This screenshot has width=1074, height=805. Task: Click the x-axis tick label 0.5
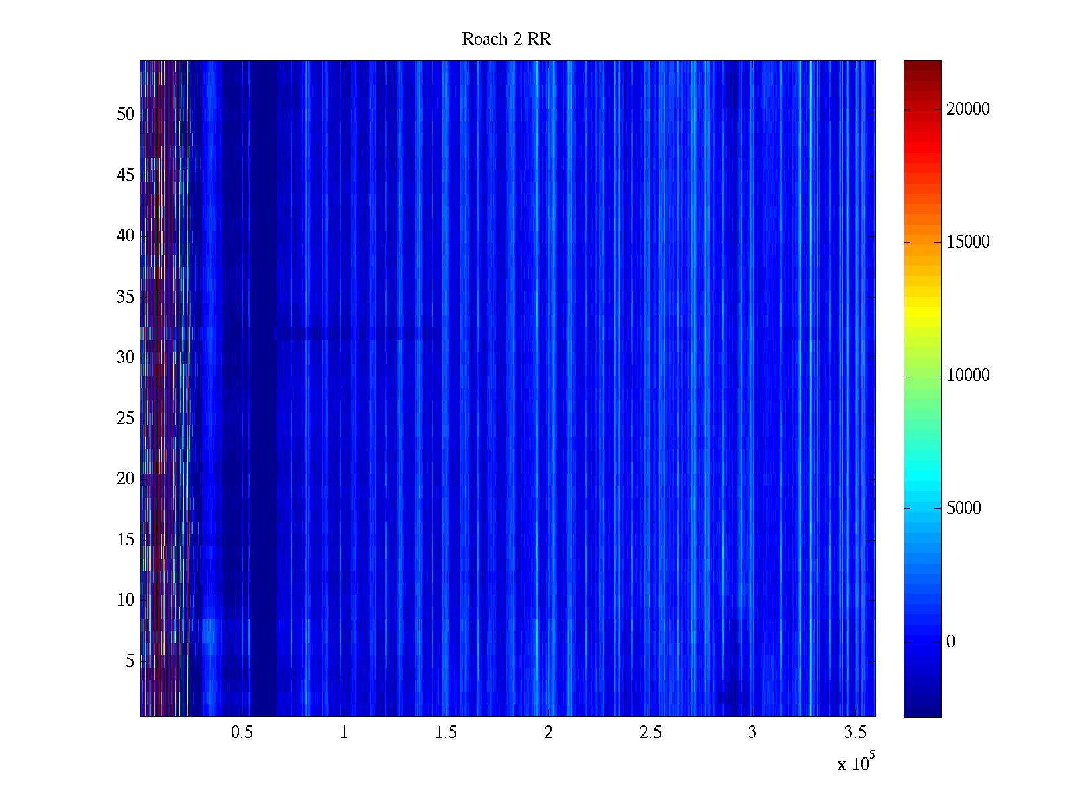click(x=242, y=733)
